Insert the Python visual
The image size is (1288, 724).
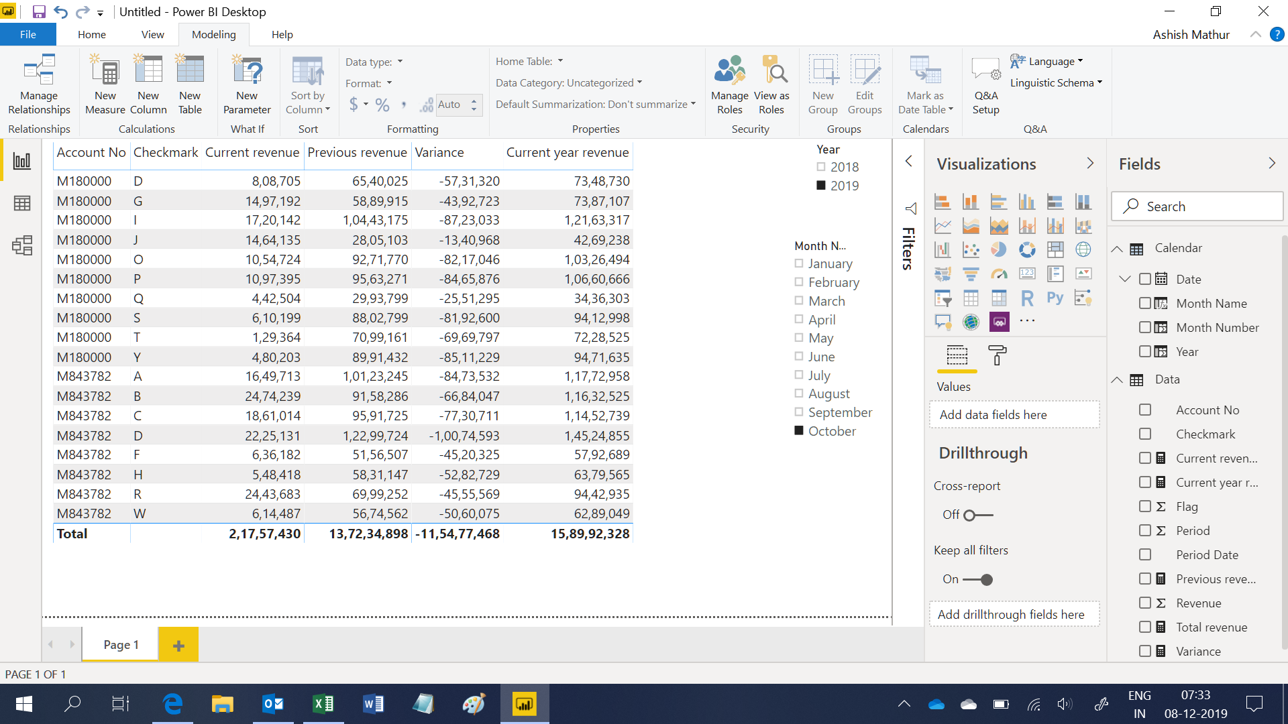point(1055,298)
